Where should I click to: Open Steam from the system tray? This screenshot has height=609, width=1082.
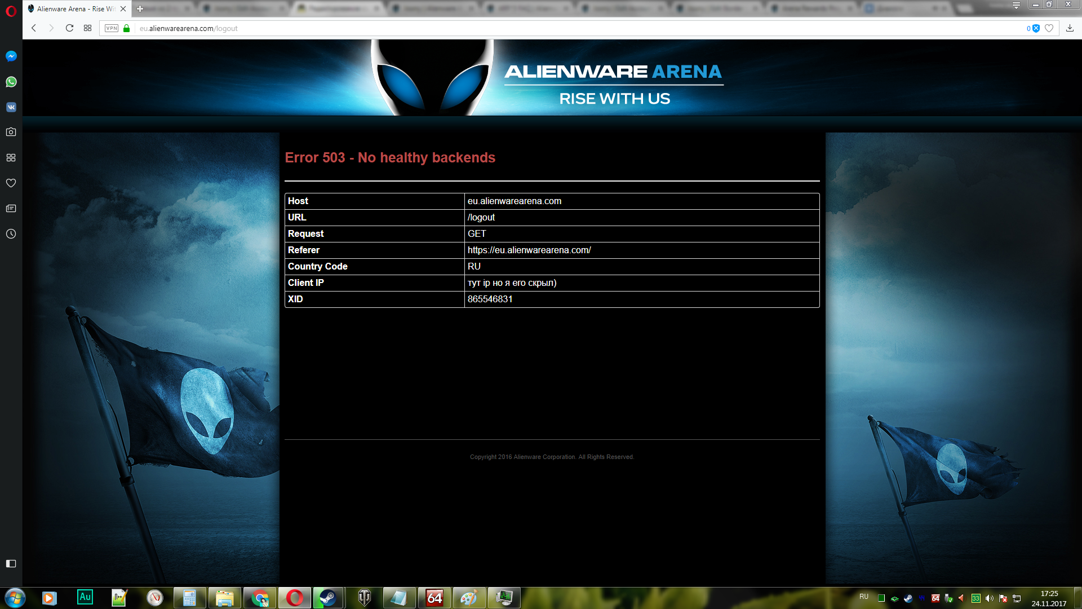908,598
